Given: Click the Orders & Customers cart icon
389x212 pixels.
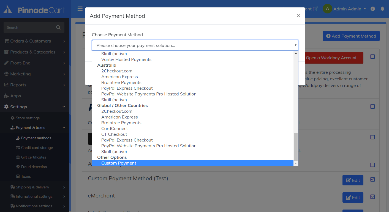Looking at the screenshot, I should click(6, 41).
